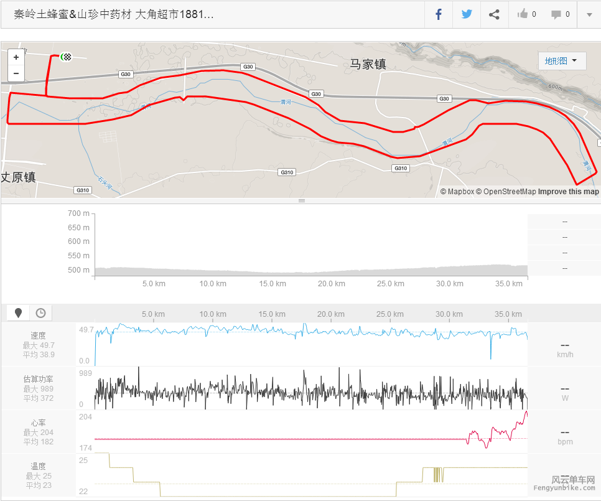The image size is (601, 501).
Task: Open the 地形图 map style dropdown
Action: (562, 61)
